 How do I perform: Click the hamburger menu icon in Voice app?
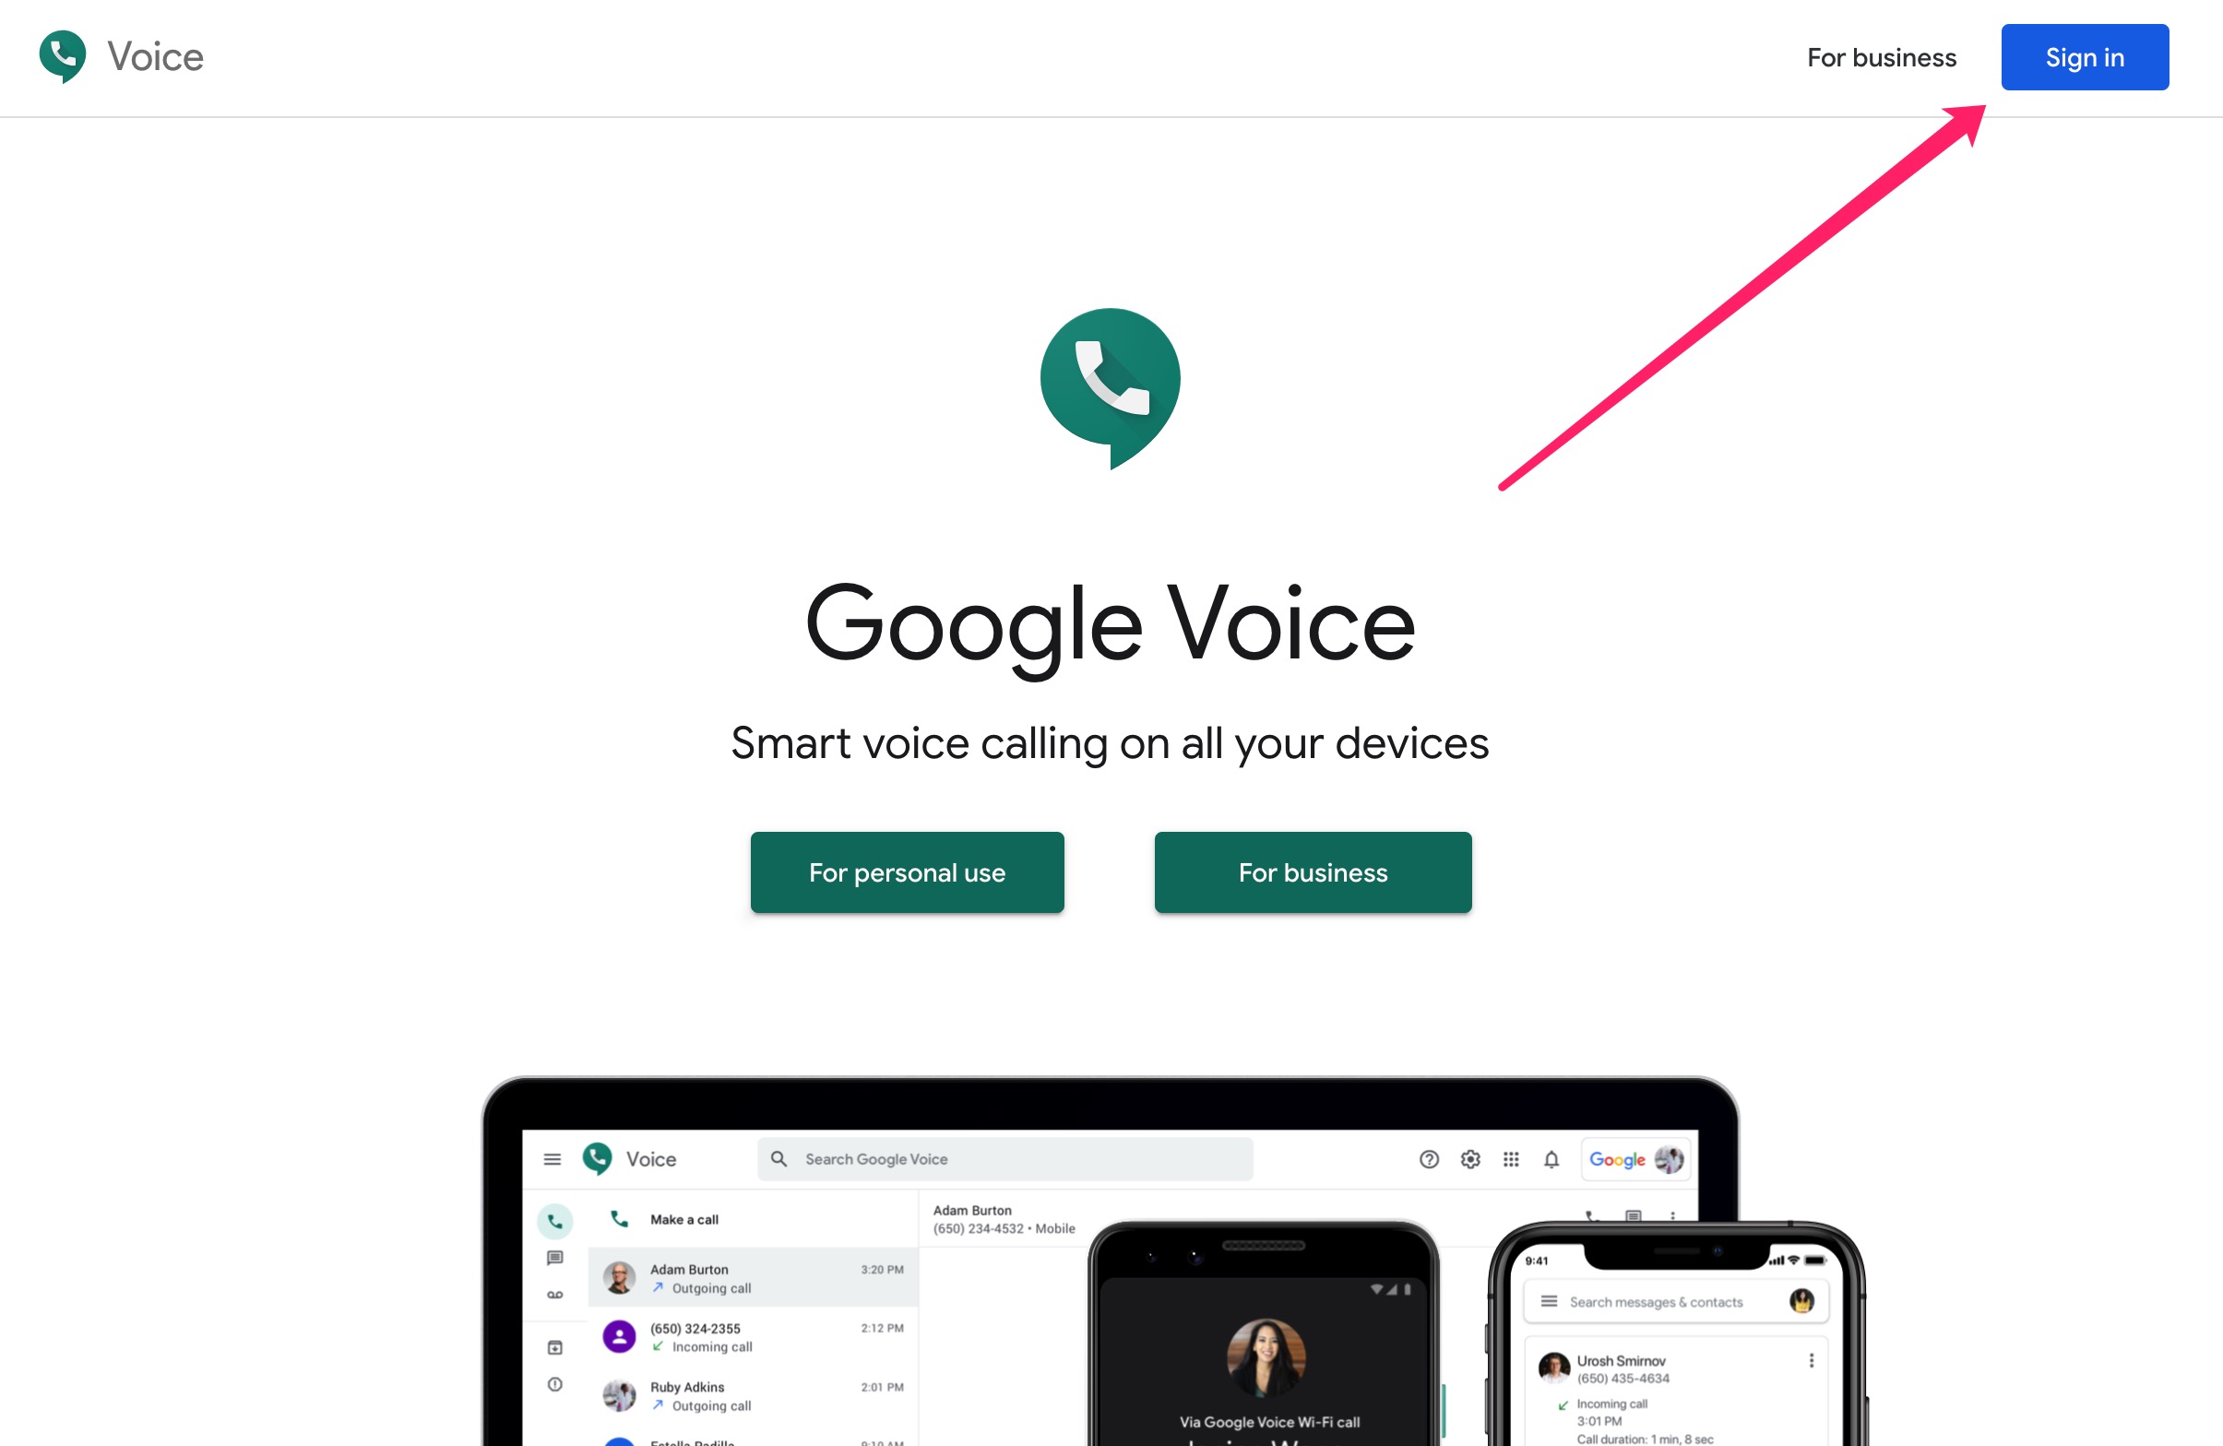tap(549, 1157)
